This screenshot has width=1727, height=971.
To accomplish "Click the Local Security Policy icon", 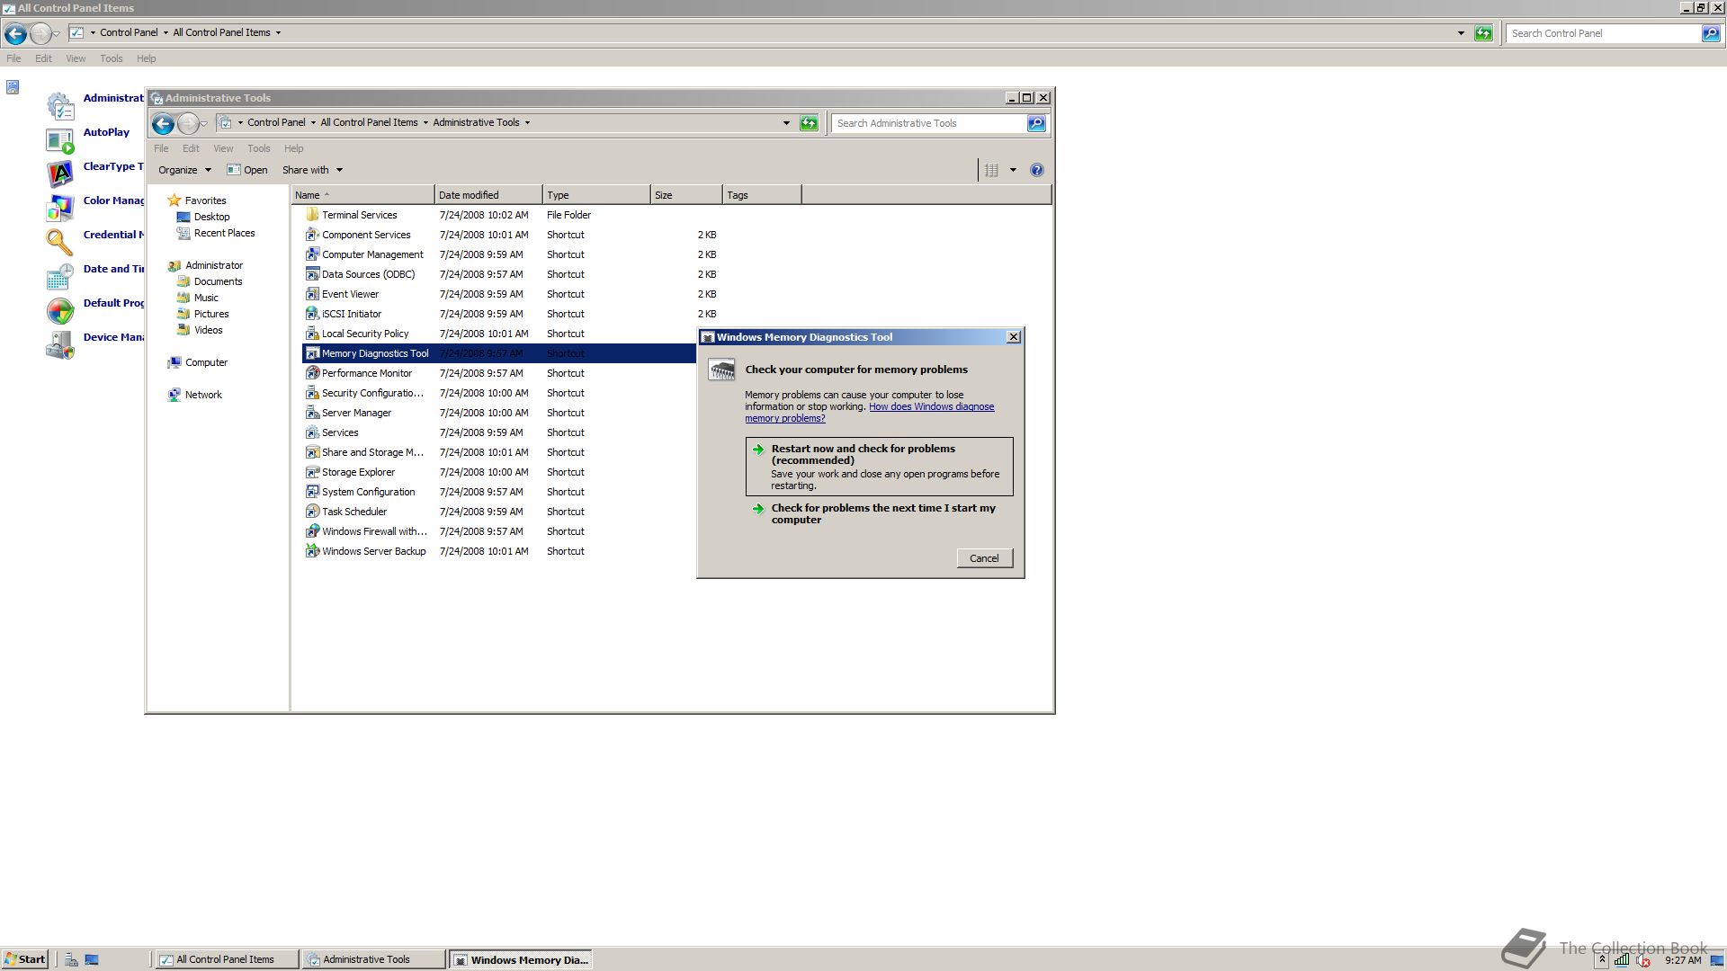I will coord(312,334).
